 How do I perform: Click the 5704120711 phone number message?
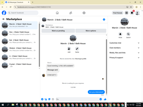coord(52,75)
